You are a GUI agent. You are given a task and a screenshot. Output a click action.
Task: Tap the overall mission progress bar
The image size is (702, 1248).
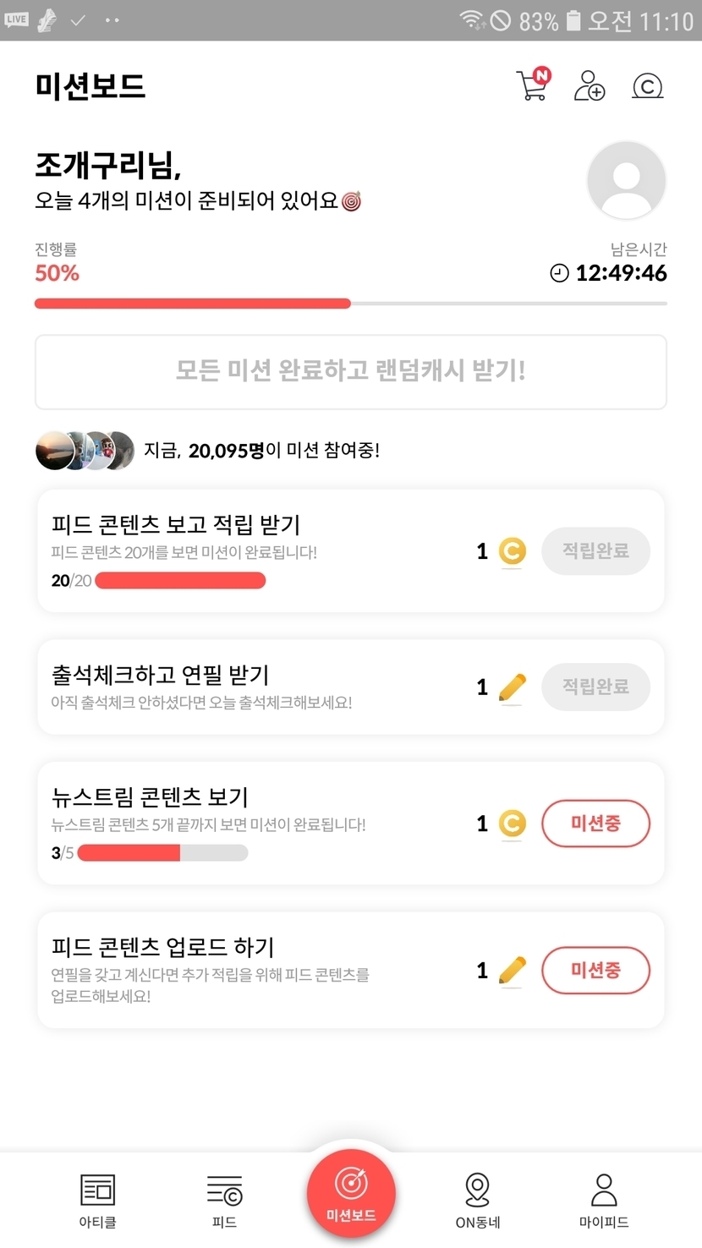click(350, 304)
